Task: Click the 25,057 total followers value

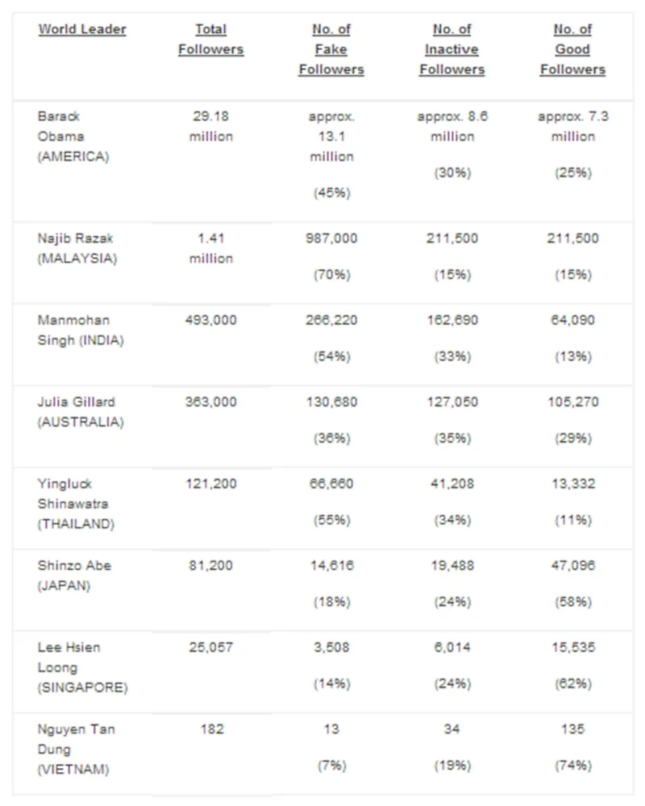Action: [210, 647]
